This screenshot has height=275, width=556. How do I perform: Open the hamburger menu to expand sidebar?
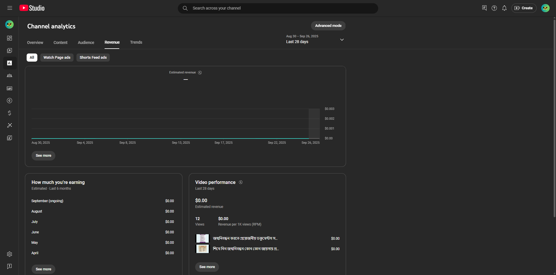[x=10, y=8]
